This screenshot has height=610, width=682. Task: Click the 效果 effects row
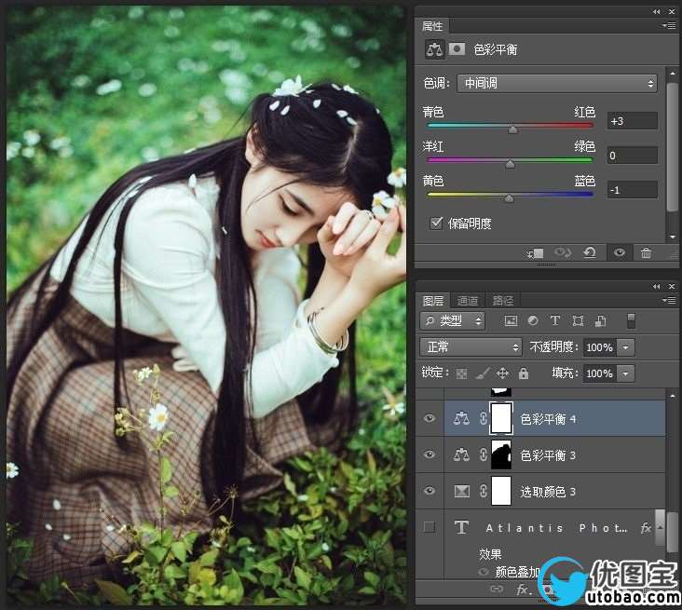[490, 554]
